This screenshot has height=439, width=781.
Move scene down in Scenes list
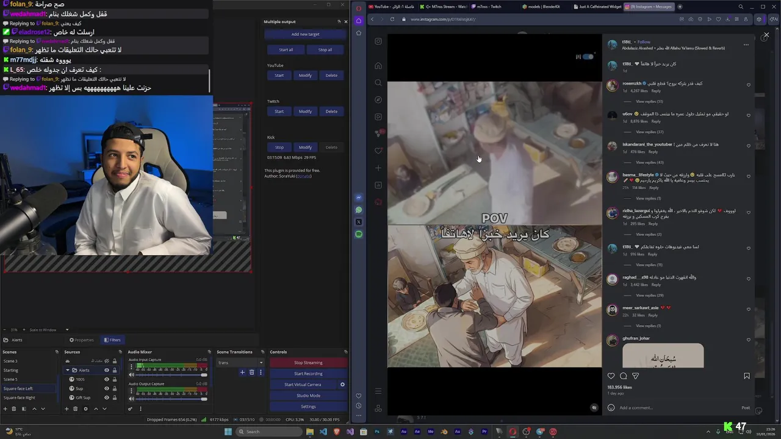(43, 409)
